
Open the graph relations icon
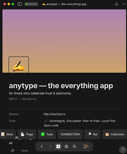click(x=117, y=4)
